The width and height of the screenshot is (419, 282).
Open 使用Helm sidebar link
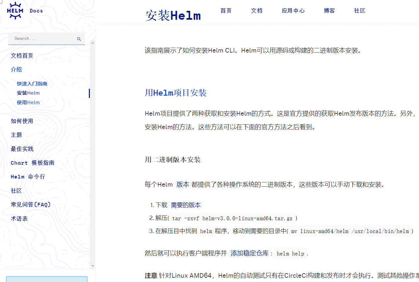28,103
